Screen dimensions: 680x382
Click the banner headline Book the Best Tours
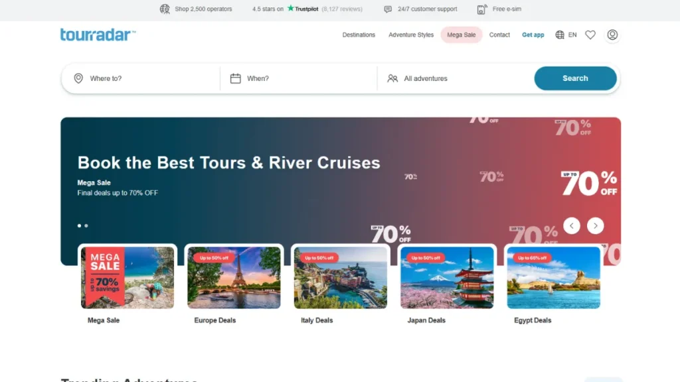pyautogui.click(x=229, y=163)
